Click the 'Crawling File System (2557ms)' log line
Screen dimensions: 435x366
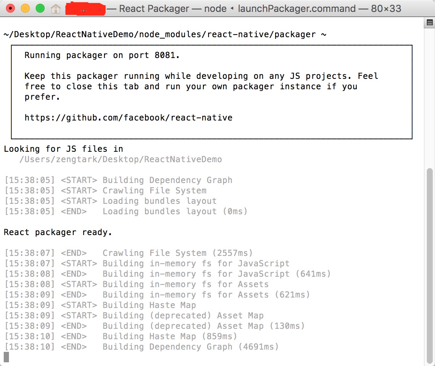click(128, 253)
